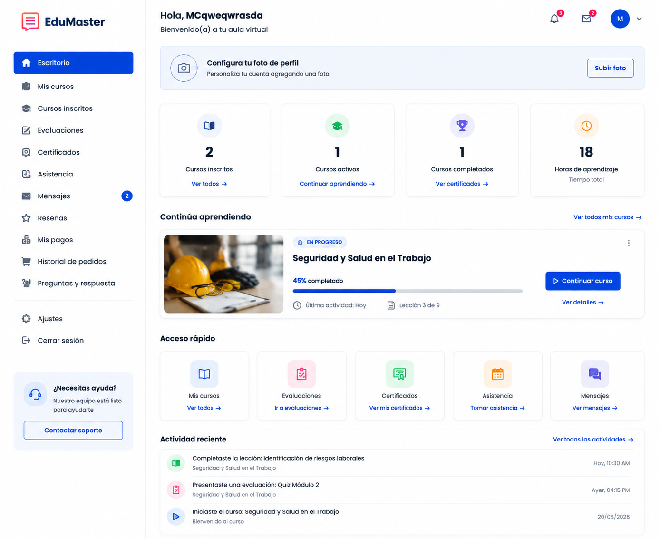This screenshot has height=539, width=660.
Task: Click the Mensajes chat icon in quick access
Action: point(595,374)
